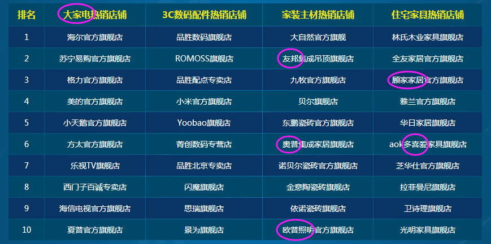
Task: Select 东鹏瓷砖官方旗舰店
Action: [x=318, y=123]
